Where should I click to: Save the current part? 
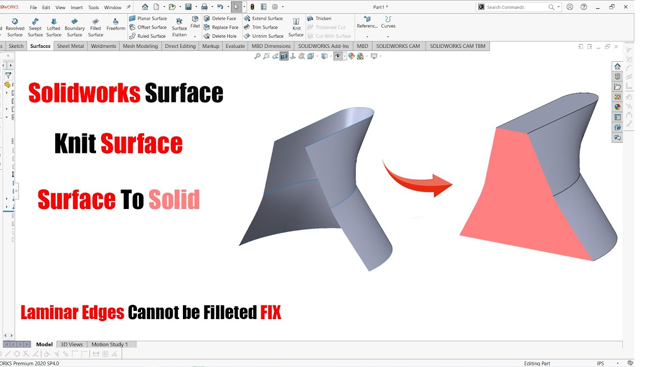pyautogui.click(x=188, y=7)
